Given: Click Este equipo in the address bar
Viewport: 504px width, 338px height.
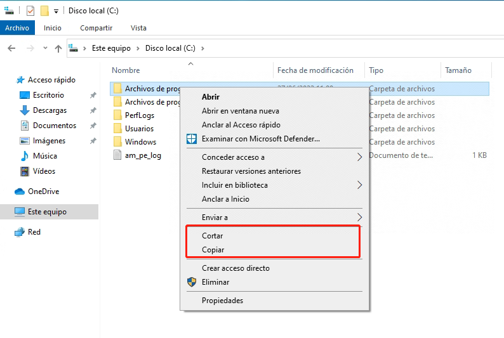Looking at the screenshot, I should click(111, 48).
